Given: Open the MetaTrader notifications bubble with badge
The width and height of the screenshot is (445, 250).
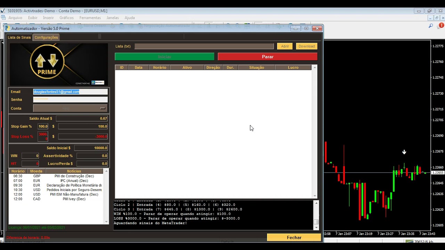Looking at the screenshot, I should [441, 25].
